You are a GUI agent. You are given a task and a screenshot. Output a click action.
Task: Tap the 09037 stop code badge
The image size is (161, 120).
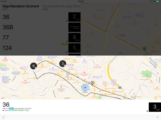point(11,108)
